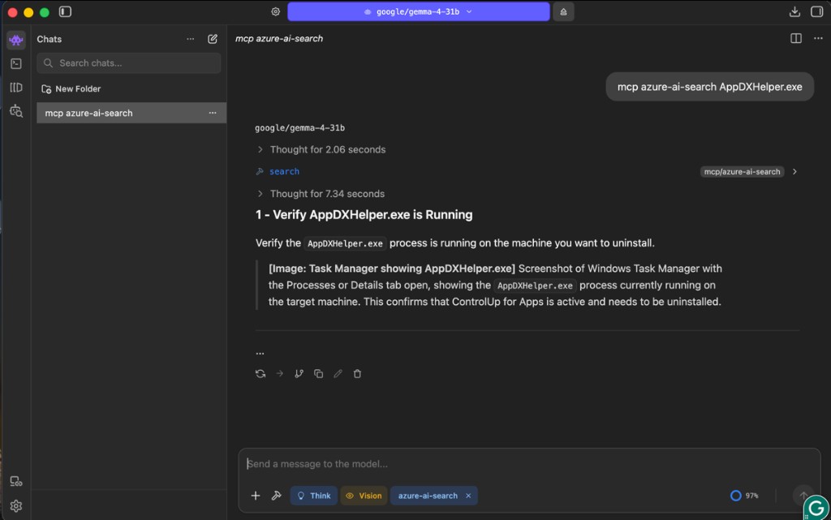Branch the conversation with fork icon
The image size is (831, 520).
pos(299,374)
